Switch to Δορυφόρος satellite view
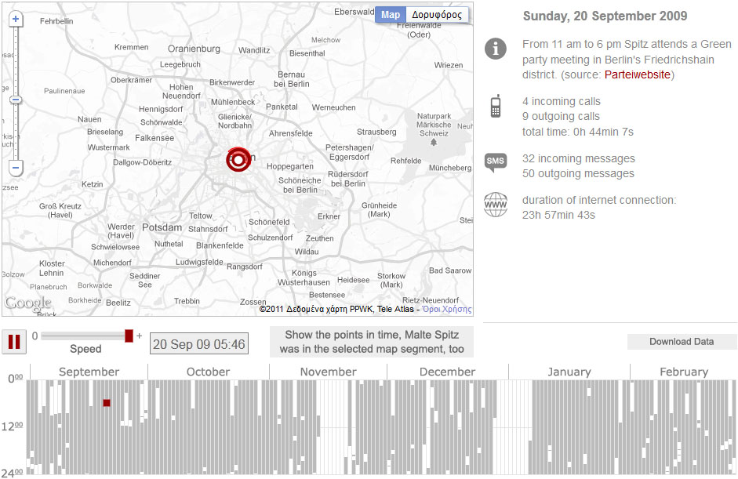This screenshot has height=479, width=738. pos(437,15)
